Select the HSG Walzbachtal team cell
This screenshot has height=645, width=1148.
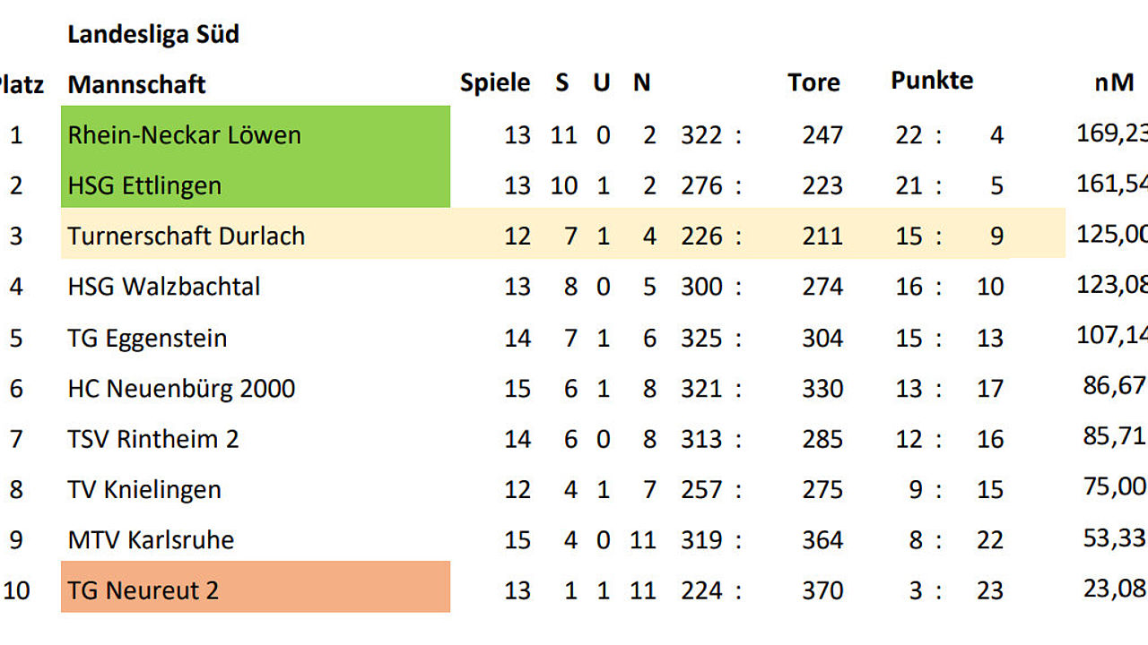[x=164, y=287]
